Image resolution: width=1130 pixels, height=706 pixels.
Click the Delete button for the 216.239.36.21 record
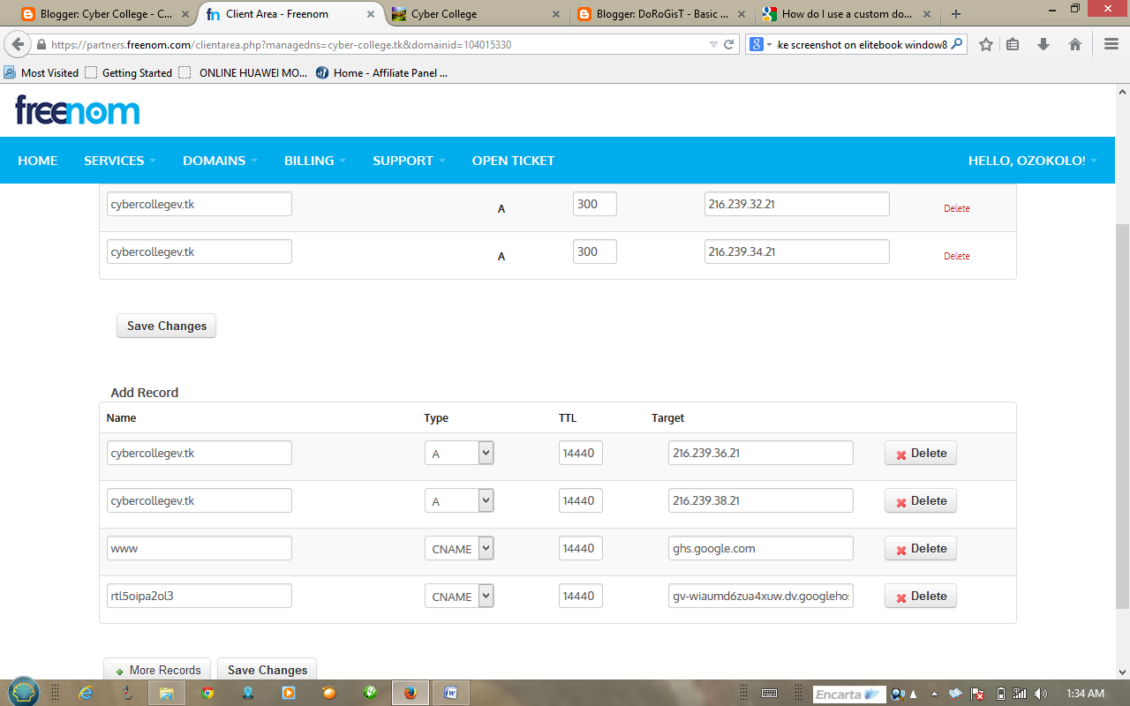pyautogui.click(x=921, y=453)
